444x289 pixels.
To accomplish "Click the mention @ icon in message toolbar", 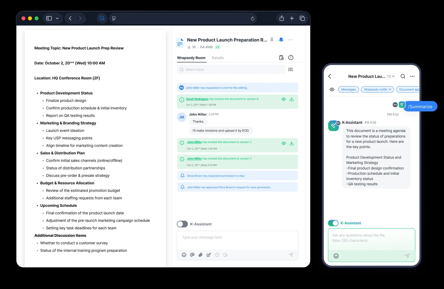I will [192, 255].
